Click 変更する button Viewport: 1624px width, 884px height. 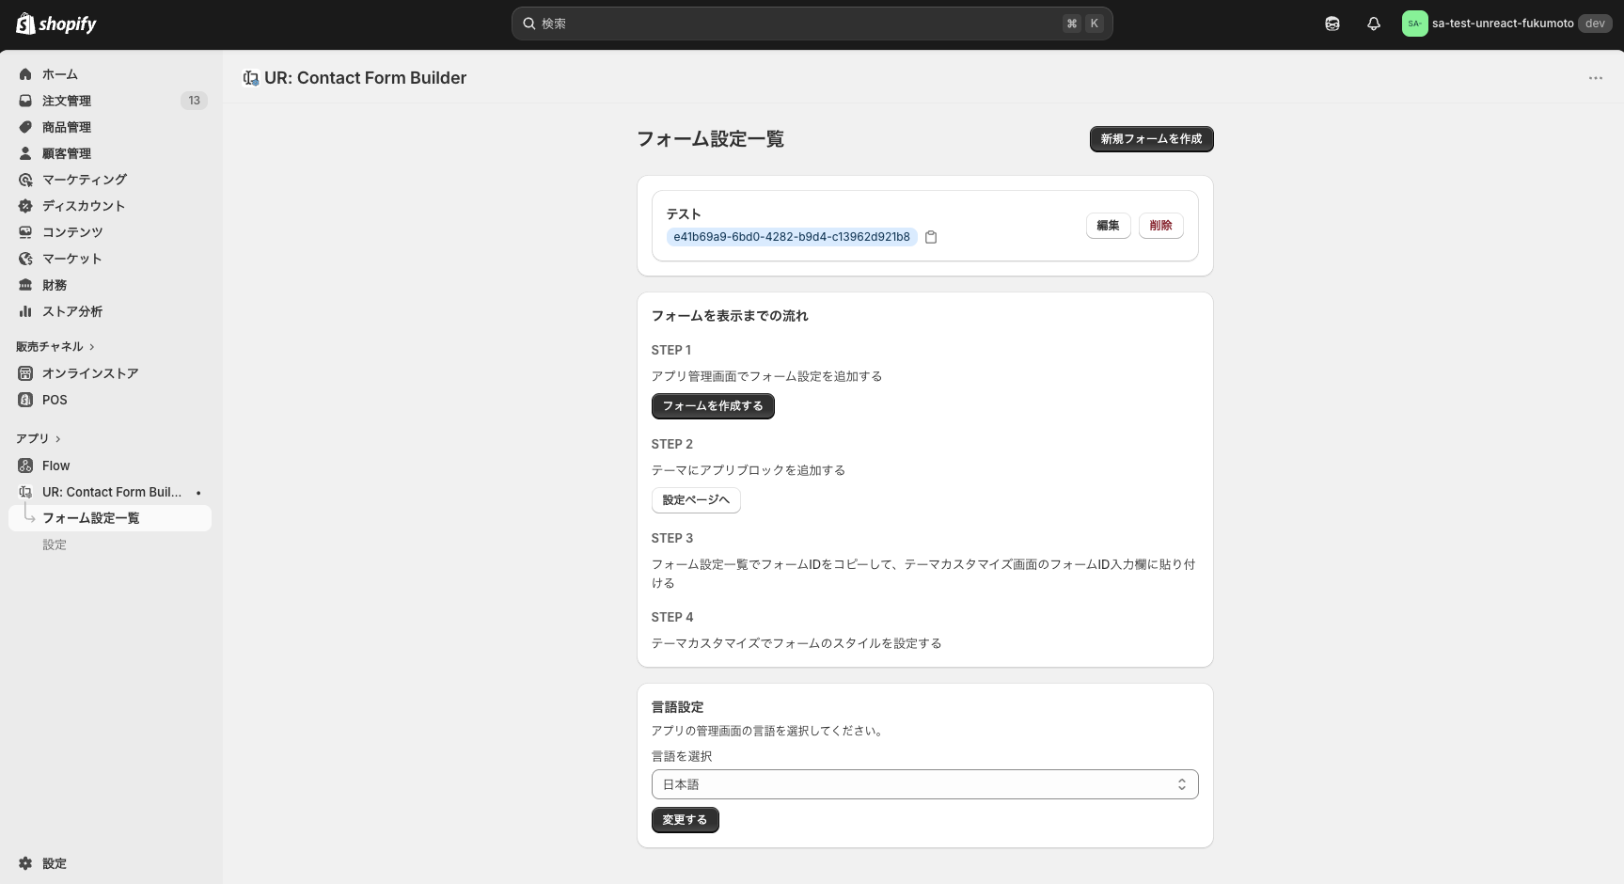[685, 820]
